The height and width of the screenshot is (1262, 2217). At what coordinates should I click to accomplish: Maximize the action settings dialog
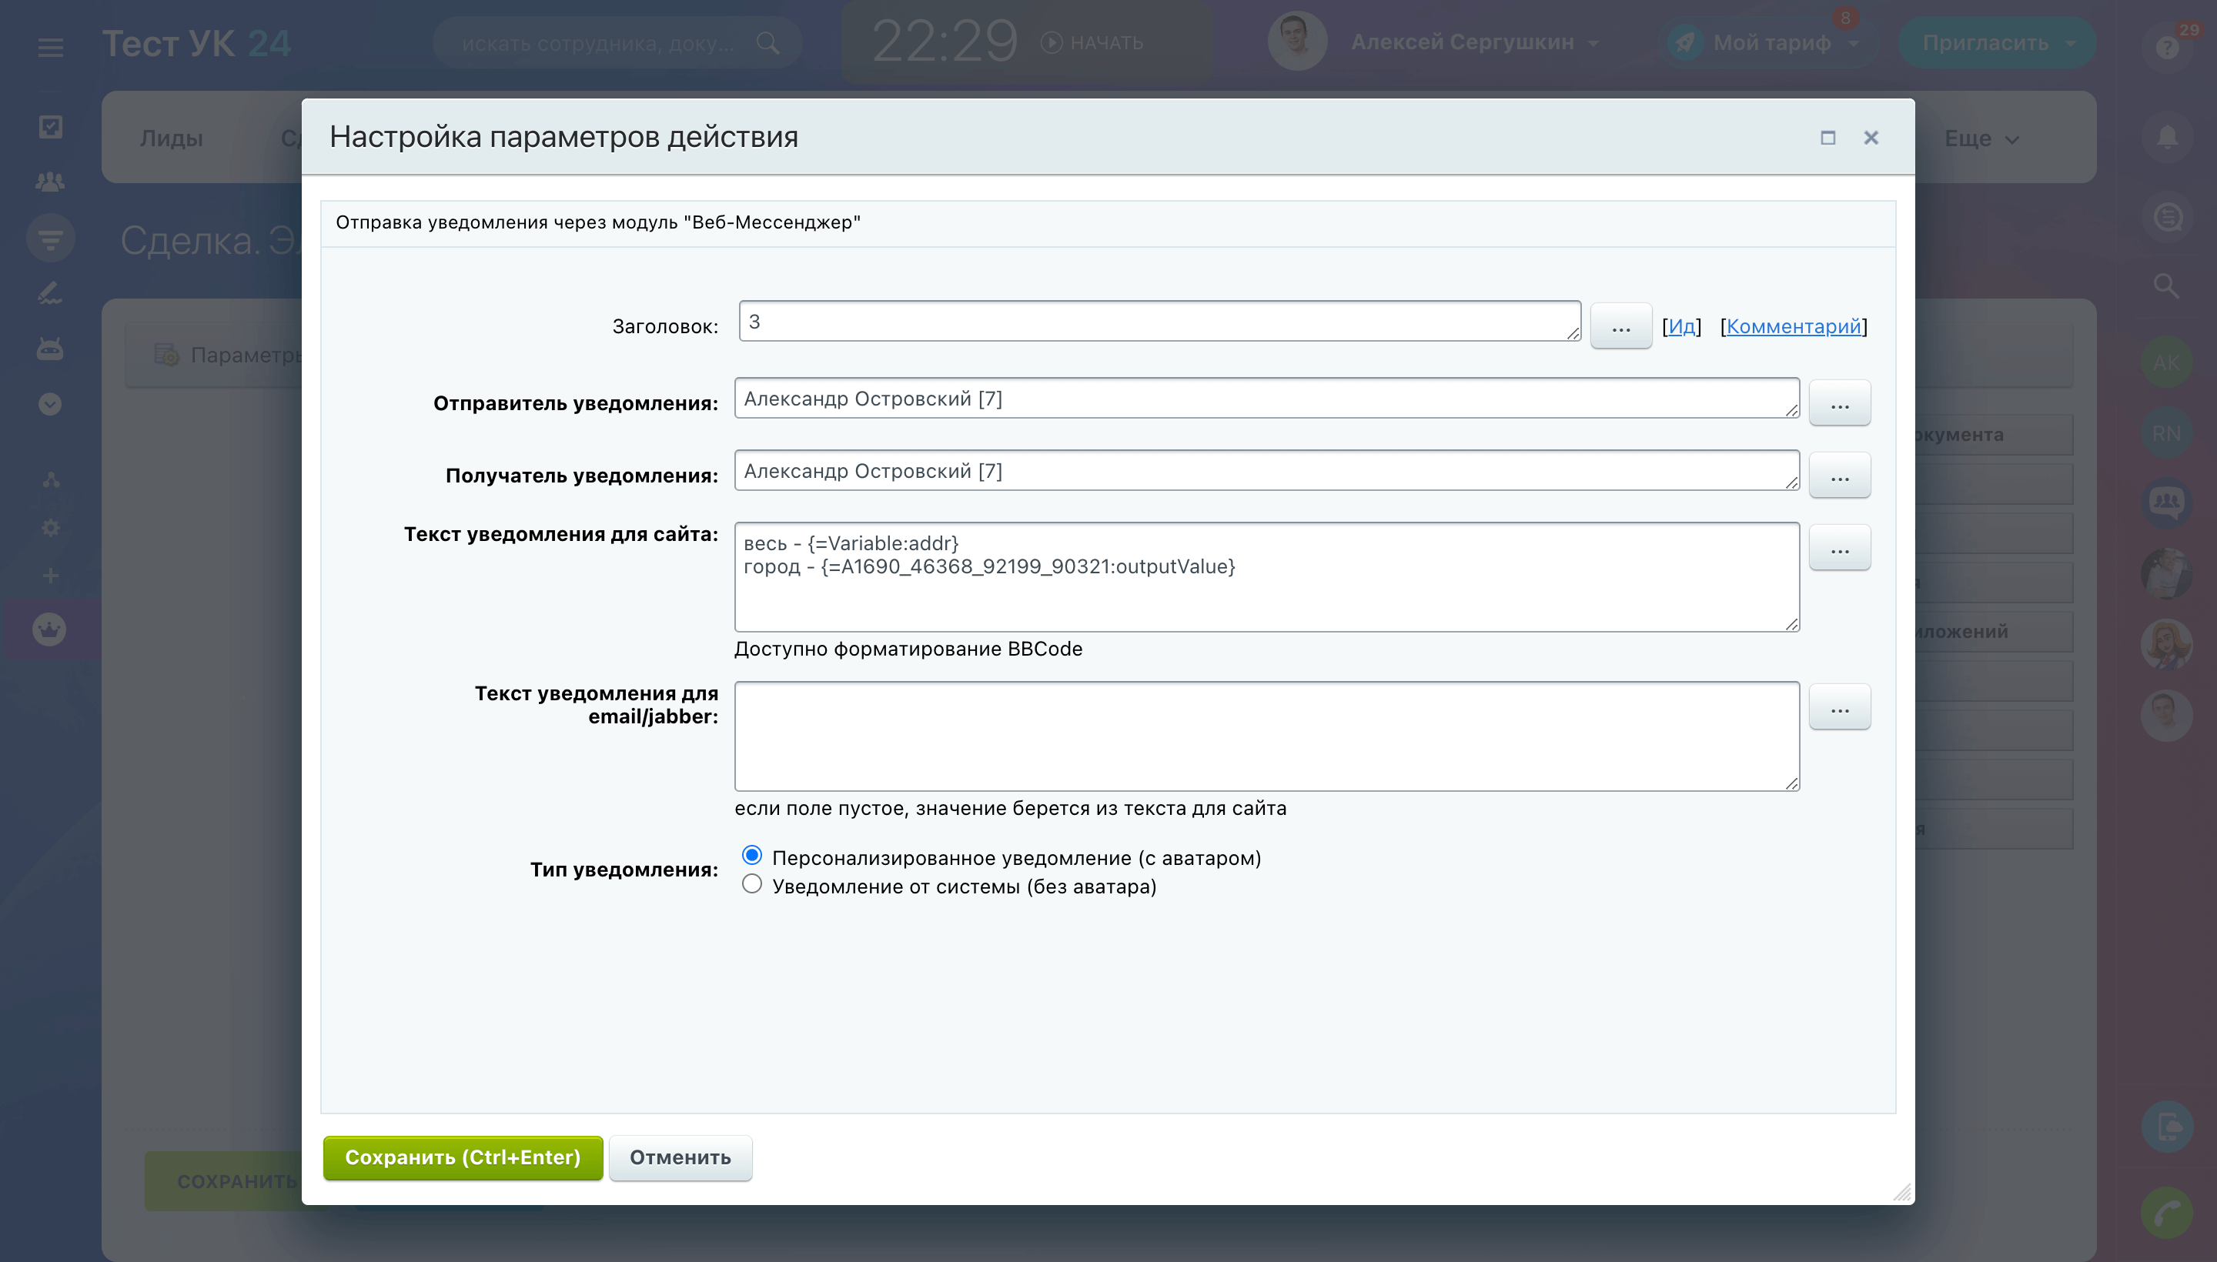tap(1827, 138)
